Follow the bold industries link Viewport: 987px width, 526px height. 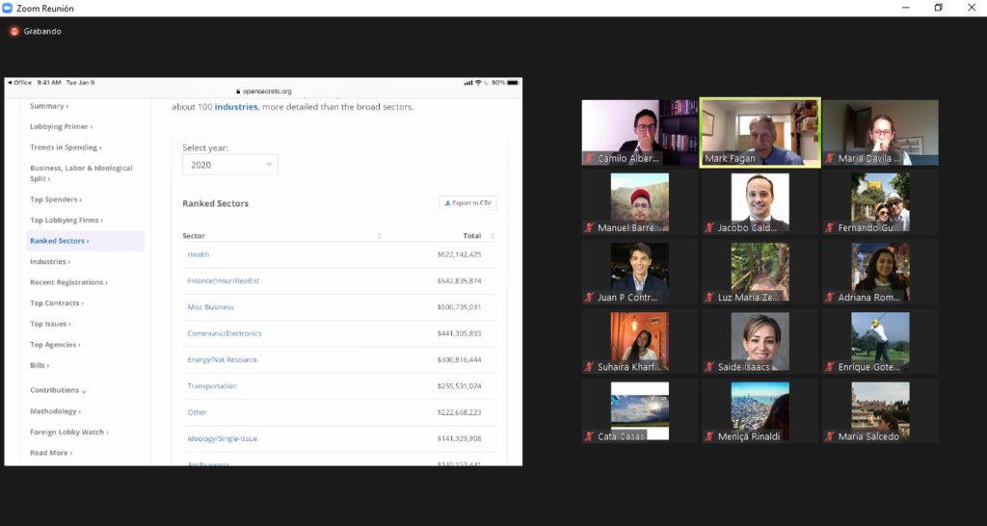pyautogui.click(x=236, y=107)
